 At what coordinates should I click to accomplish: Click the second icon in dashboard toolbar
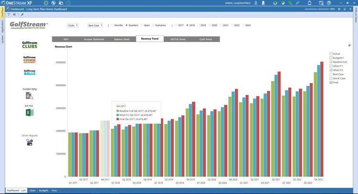pos(14,14)
